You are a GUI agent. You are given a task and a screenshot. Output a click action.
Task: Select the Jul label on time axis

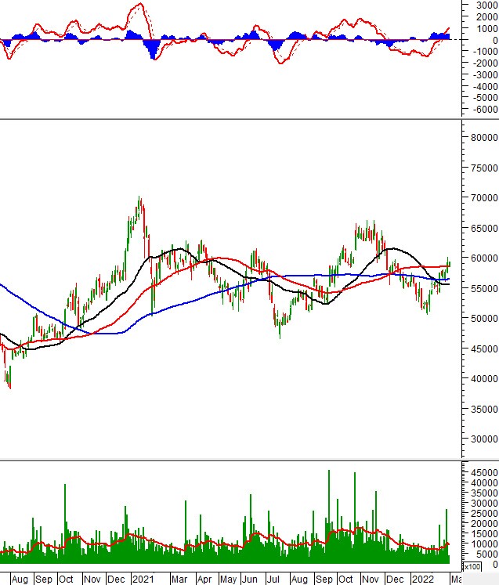tap(273, 580)
